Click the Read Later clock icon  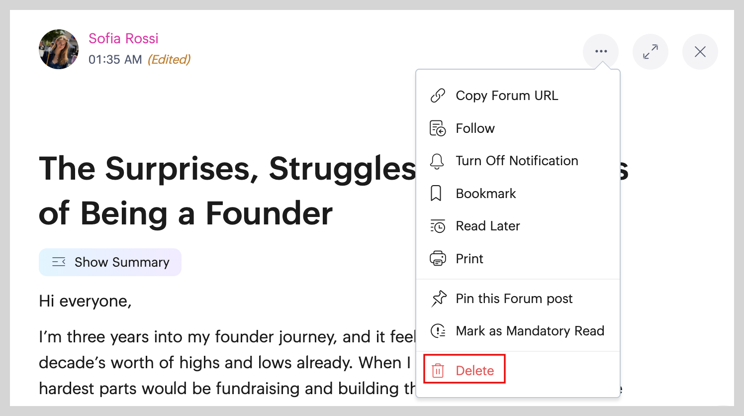click(x=438, y=226)
